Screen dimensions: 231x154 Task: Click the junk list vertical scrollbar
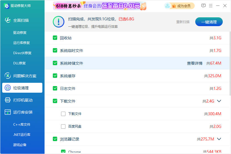pyautogui.click(x=230, y=63)
